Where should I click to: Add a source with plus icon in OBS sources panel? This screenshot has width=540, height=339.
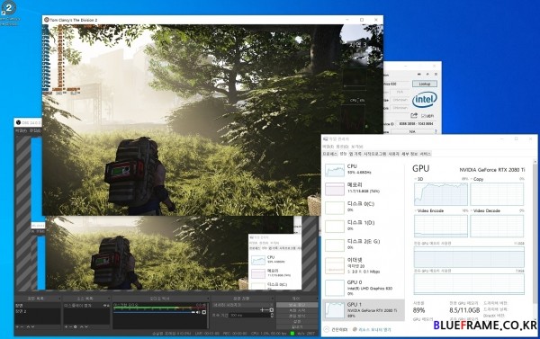pyautogui.click(x=66, y=326)
